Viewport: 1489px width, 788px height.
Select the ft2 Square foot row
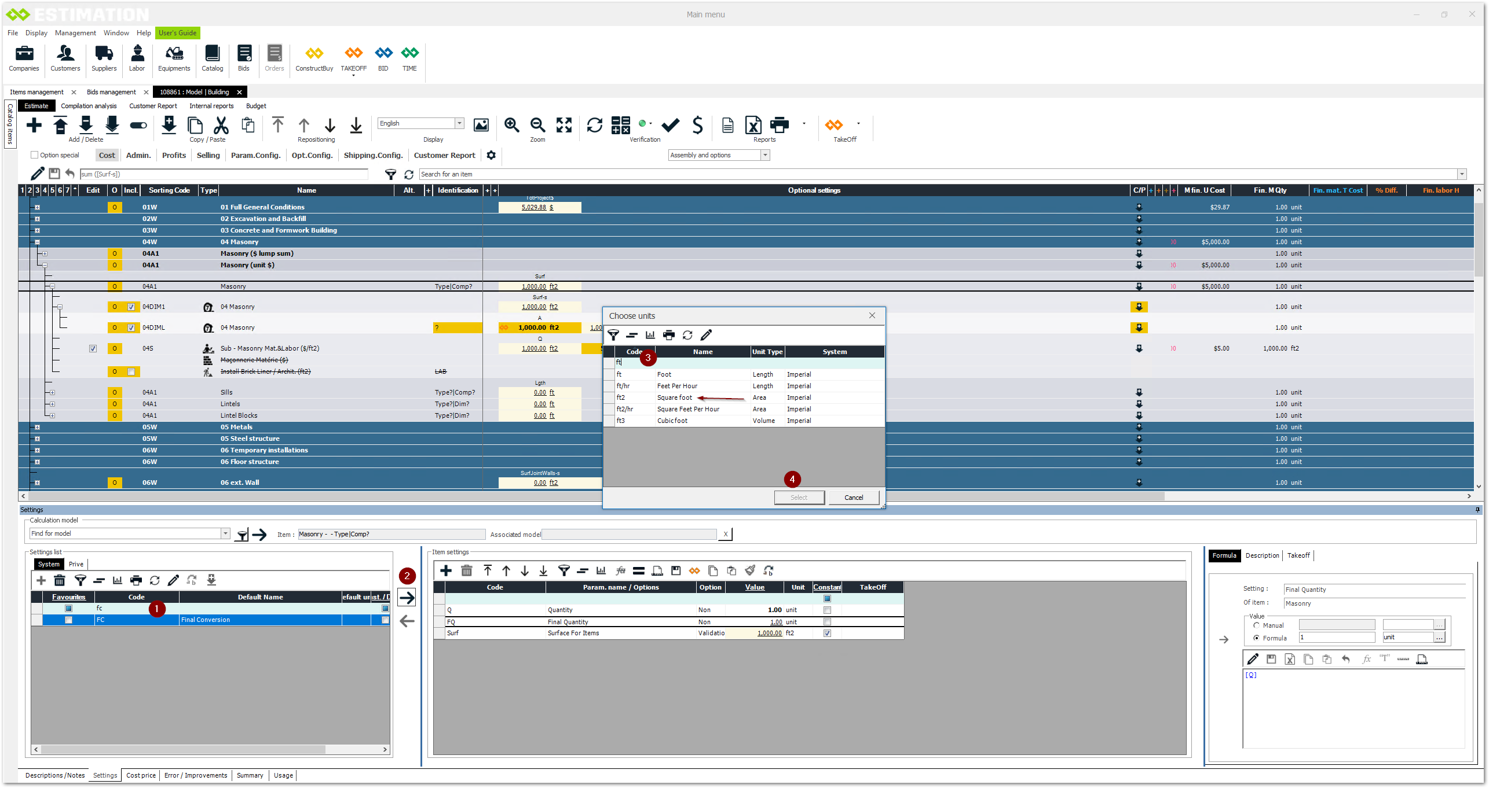[675, 397]
